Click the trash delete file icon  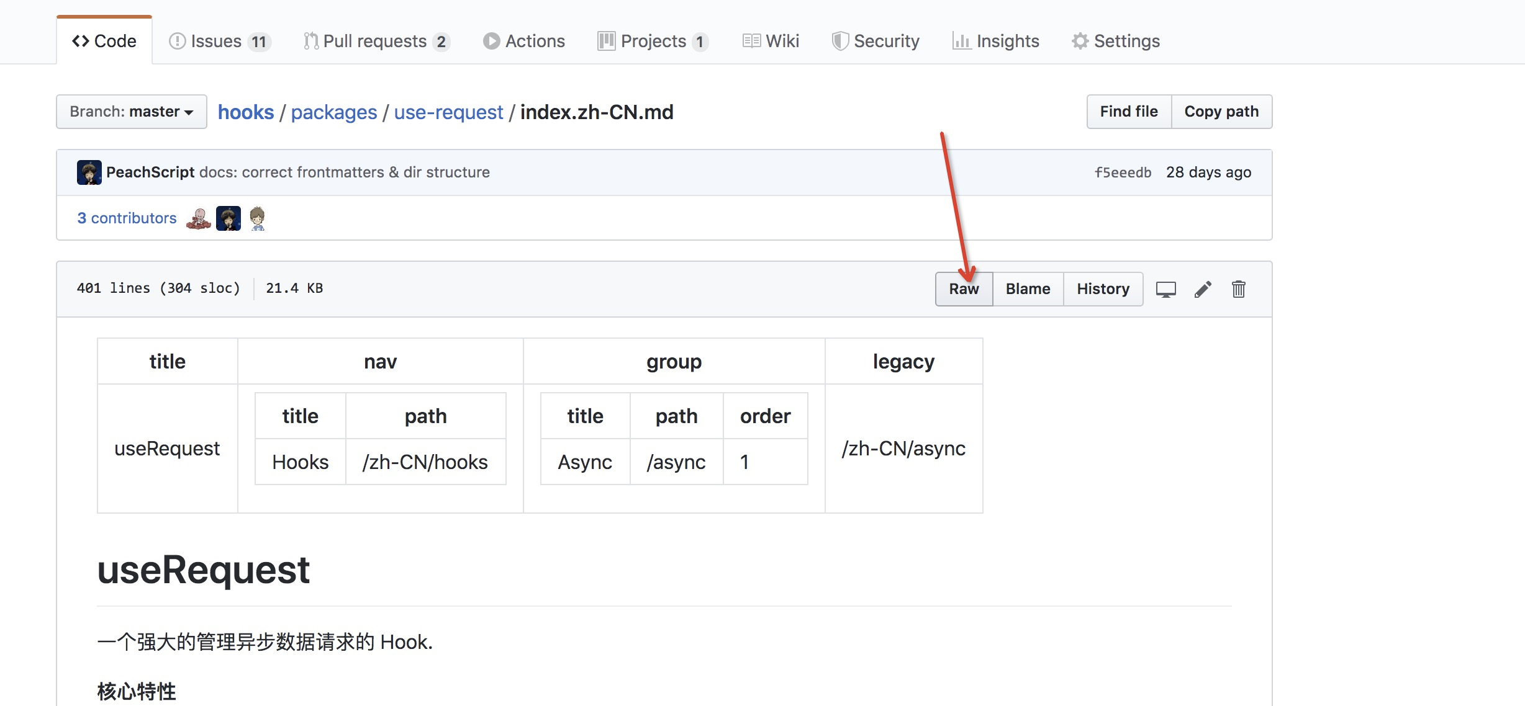pyautogui.click(x=1239, y=289)
